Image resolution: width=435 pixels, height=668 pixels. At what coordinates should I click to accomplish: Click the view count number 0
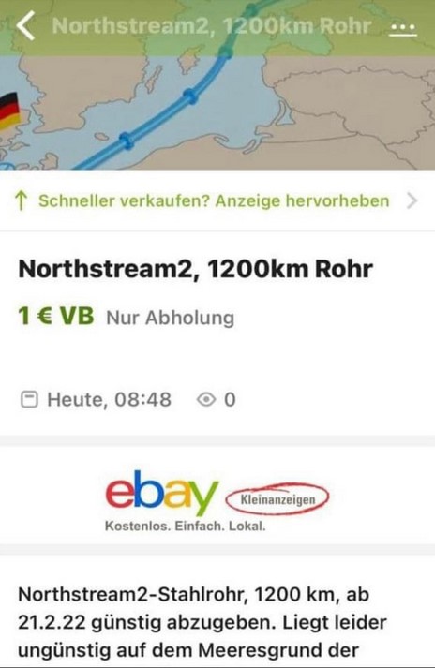230,400
